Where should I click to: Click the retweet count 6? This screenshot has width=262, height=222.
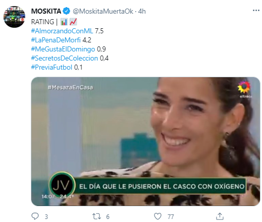tap(108, 216)
